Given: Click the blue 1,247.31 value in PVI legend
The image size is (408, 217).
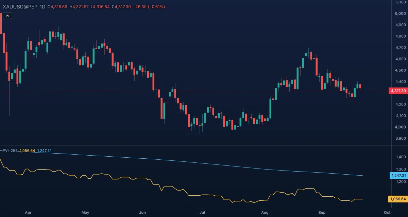Looking at the screenshot, I should click(x=44, y=151).
